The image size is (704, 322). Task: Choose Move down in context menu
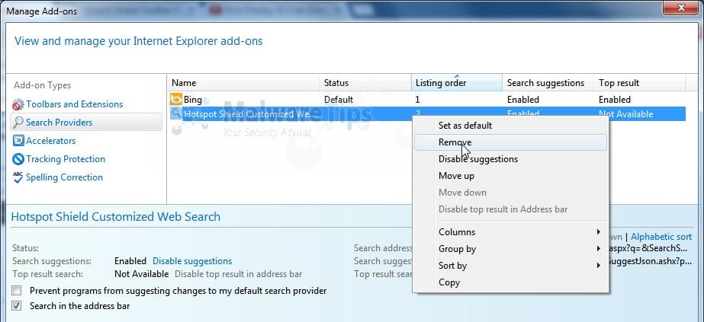point(510,193)
